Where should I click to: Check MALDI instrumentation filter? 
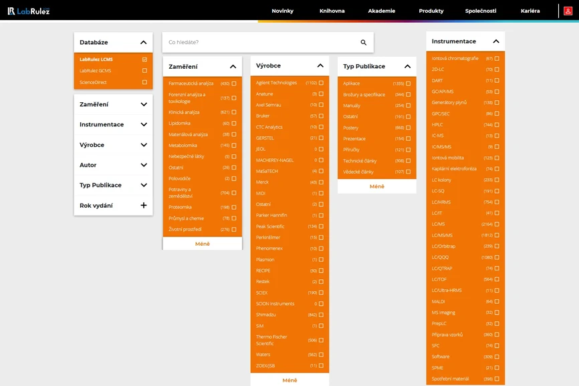pos(497,302)
